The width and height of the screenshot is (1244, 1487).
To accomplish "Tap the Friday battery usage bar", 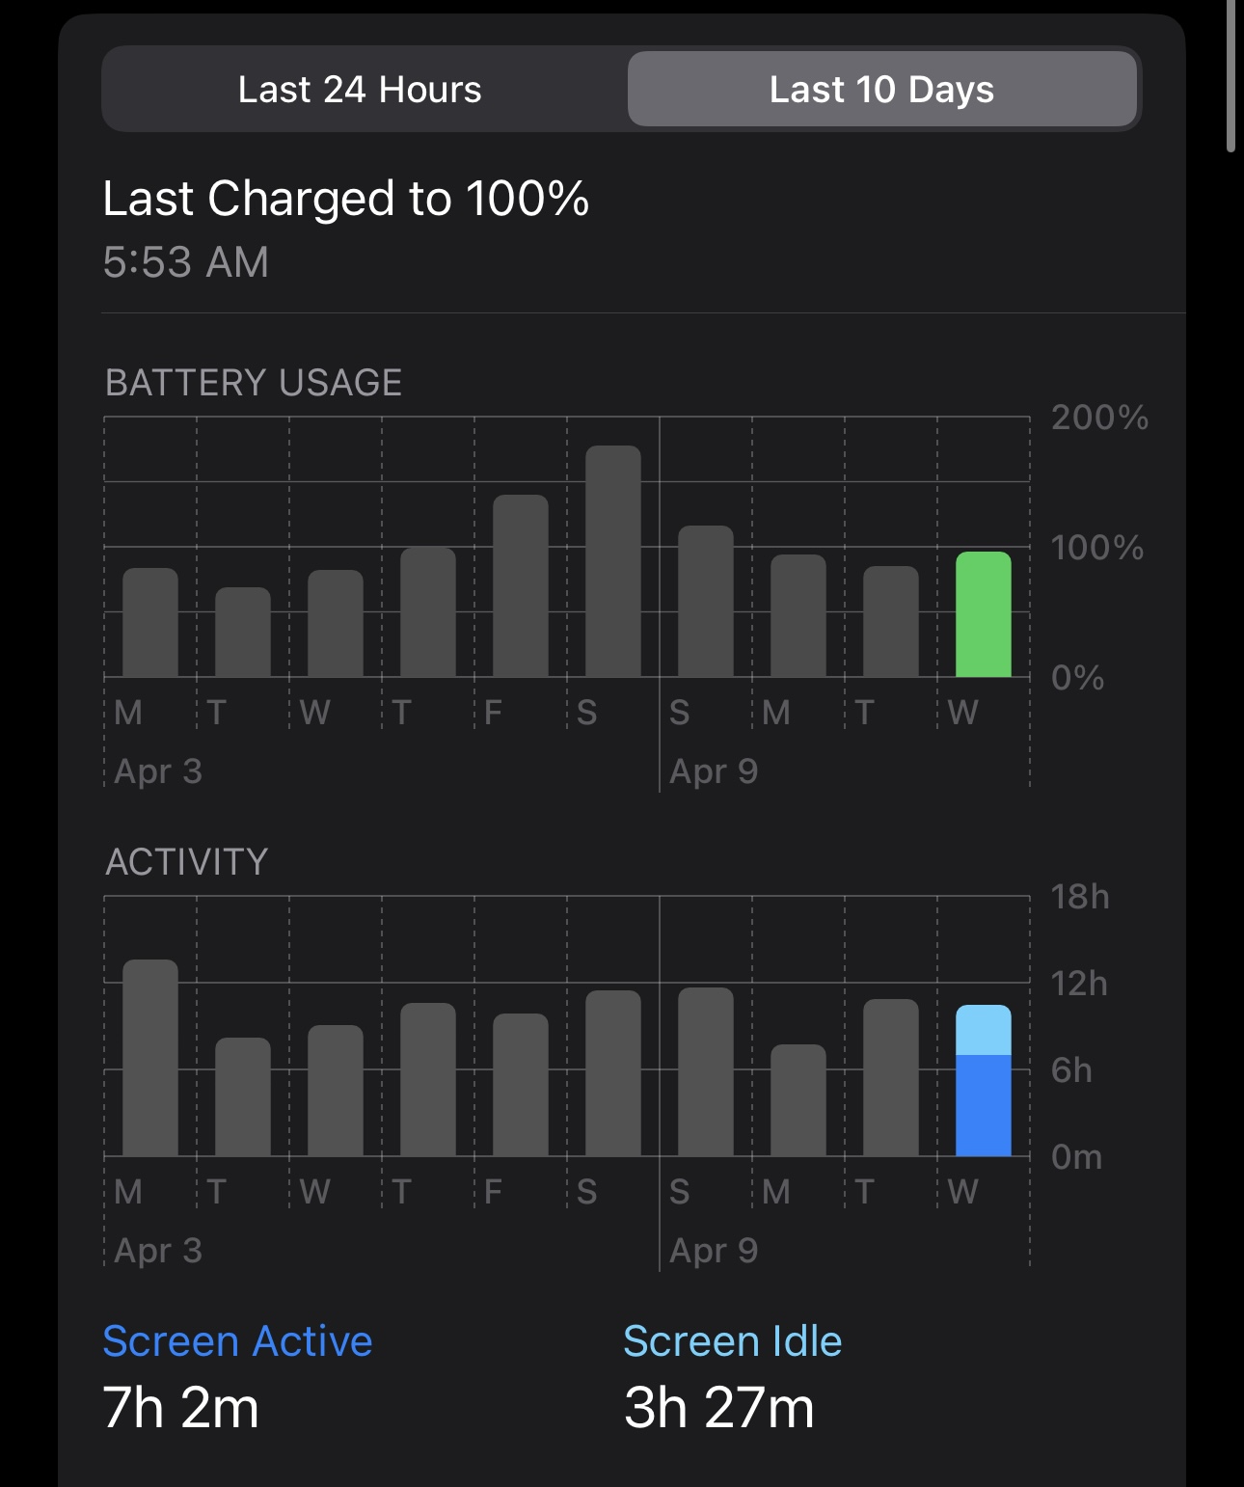I will (x=520, y=586).
